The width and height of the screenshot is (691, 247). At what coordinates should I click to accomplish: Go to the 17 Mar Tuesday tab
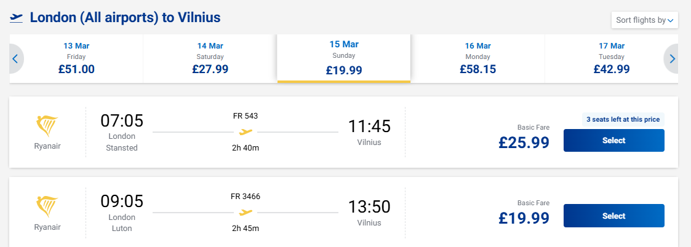click(x=611, y=59)
